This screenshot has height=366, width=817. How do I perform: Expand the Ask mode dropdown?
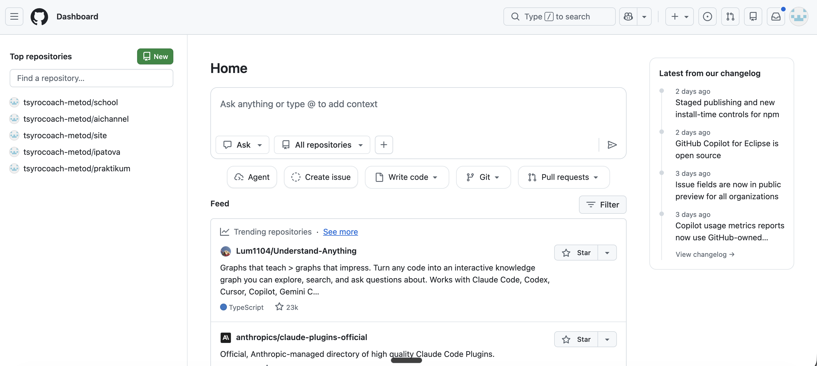243,145
